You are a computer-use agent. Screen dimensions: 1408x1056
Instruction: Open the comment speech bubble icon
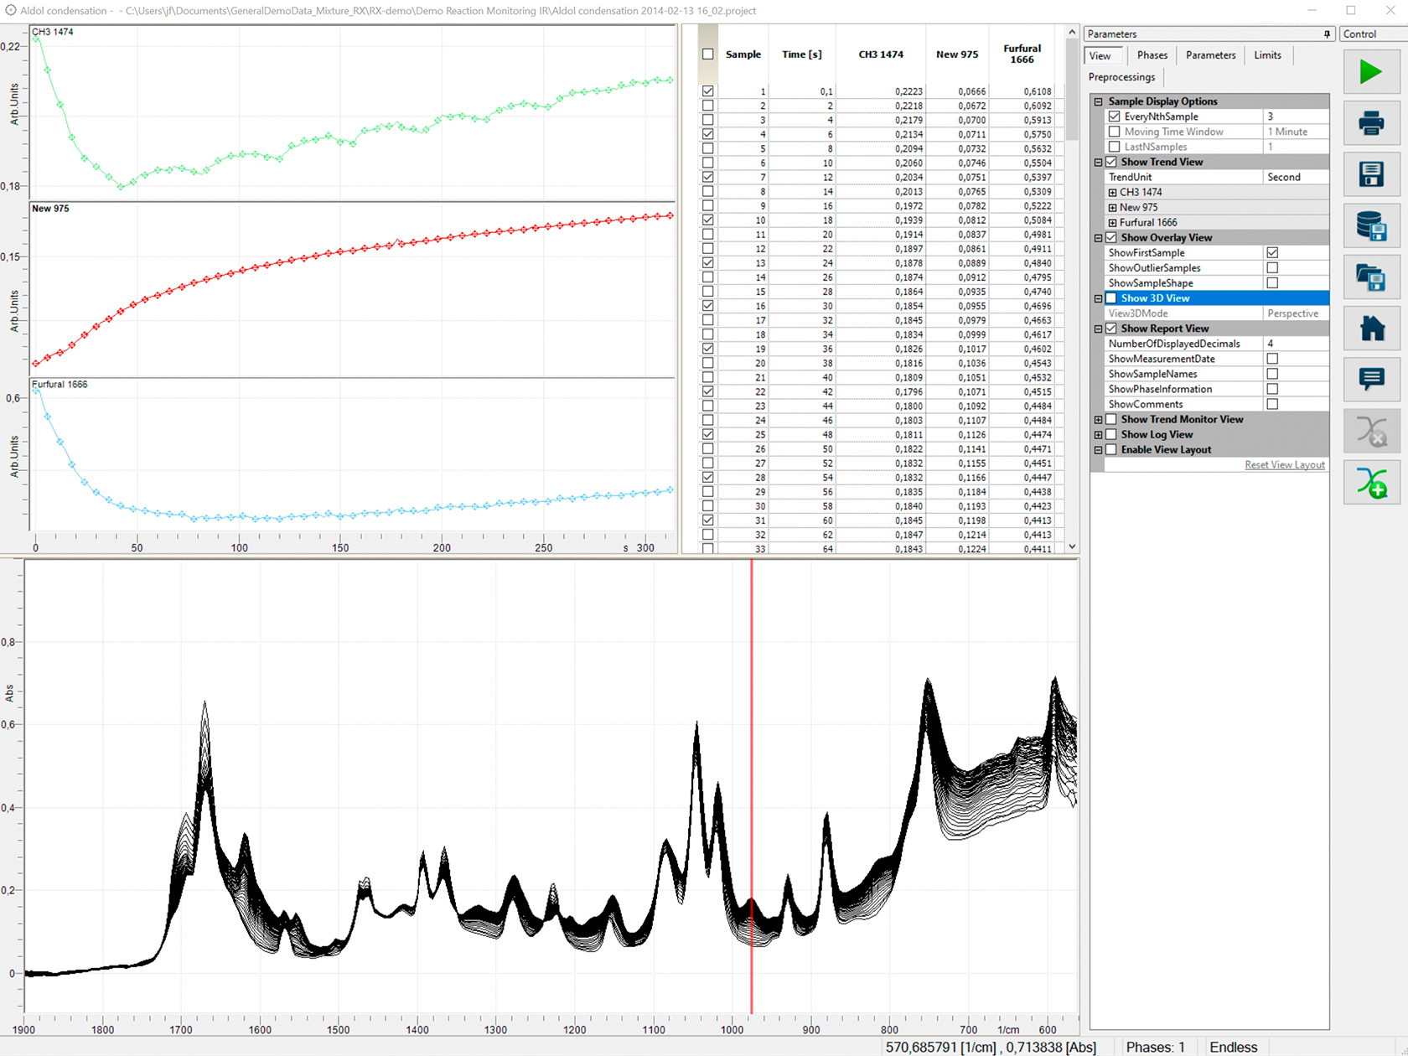pyautogui.click(x=1371, y=380)
